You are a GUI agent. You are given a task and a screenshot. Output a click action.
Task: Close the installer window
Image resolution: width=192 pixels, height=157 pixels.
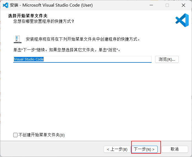click(x=183, y=5)
